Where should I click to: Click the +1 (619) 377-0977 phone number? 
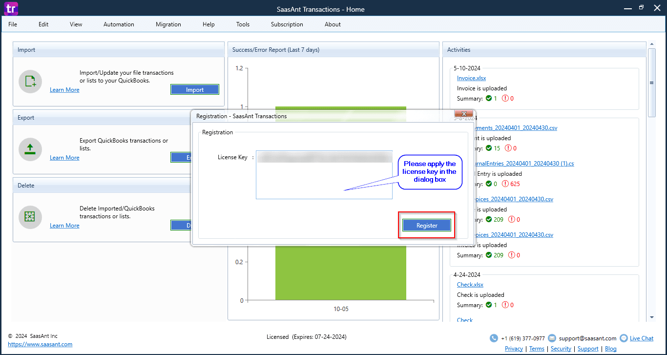pos(523,338)
